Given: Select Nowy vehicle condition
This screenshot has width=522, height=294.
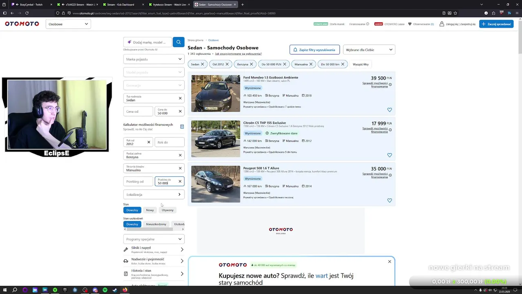Looking at the screenshot, I should click(x=150, y=210).
